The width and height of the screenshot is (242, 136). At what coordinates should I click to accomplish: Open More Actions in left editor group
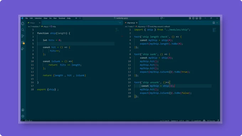coord(120,23)
